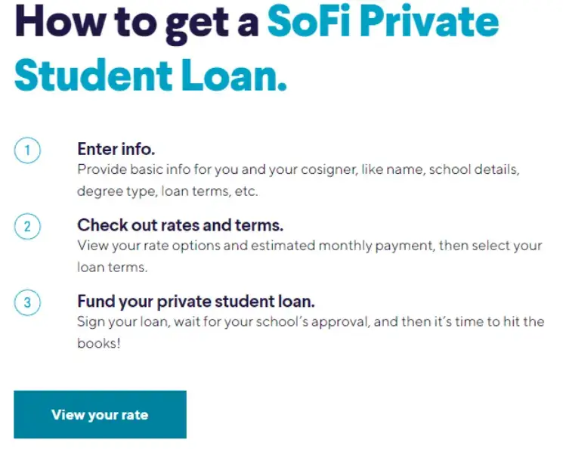Click the View your rate button
The image size is (563, 449).
[x=101, y=414]
